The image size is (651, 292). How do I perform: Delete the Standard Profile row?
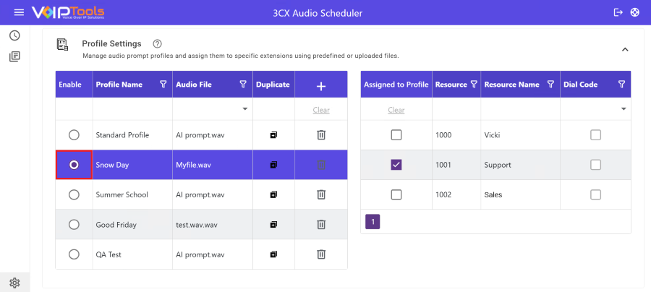pos(321,135)
